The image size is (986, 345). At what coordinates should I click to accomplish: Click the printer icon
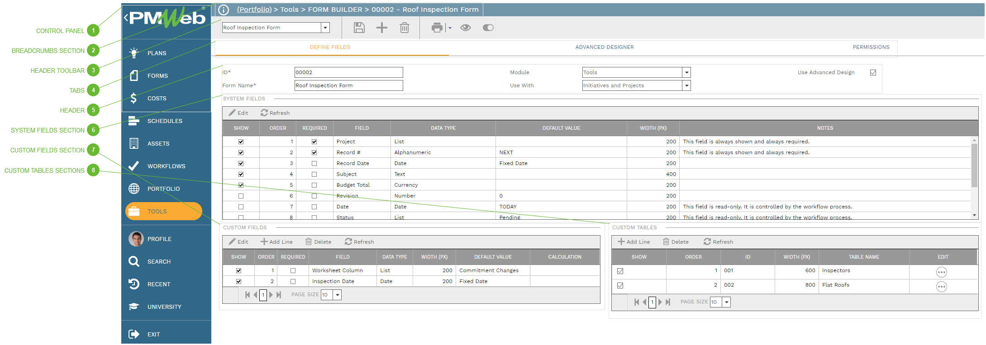(437, 28)
